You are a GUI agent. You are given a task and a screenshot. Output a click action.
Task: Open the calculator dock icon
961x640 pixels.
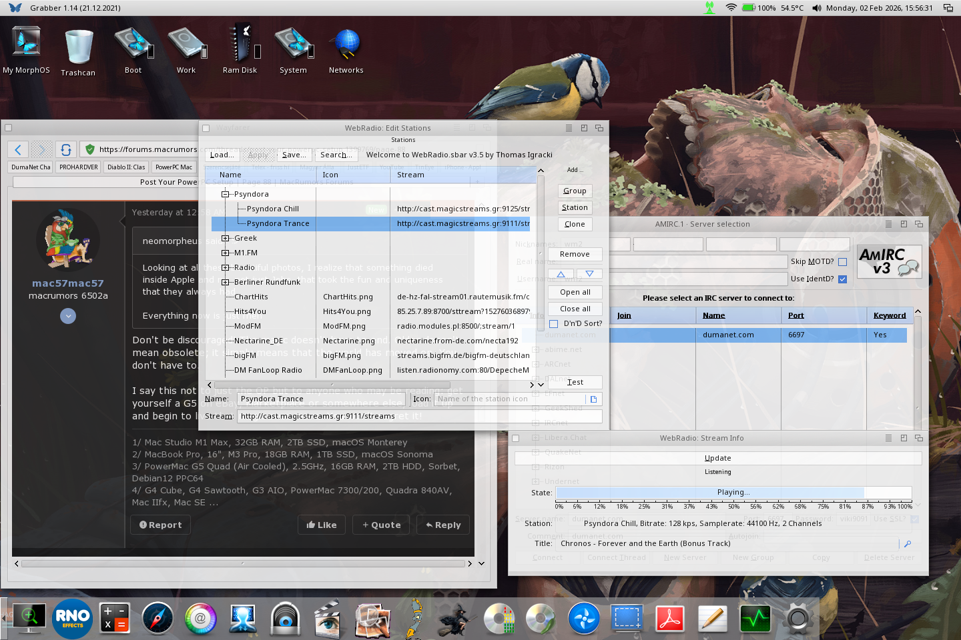coord(115,618)
